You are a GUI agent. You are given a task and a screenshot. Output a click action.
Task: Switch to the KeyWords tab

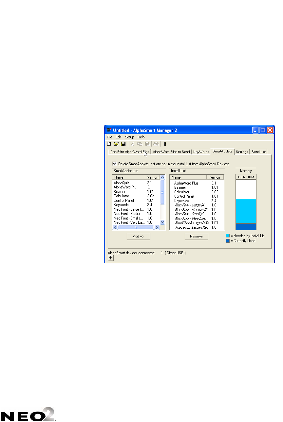(x=201, y=152)
